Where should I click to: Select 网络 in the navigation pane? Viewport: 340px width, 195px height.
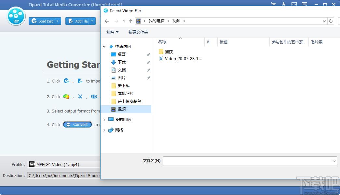(x=119, y=130)
